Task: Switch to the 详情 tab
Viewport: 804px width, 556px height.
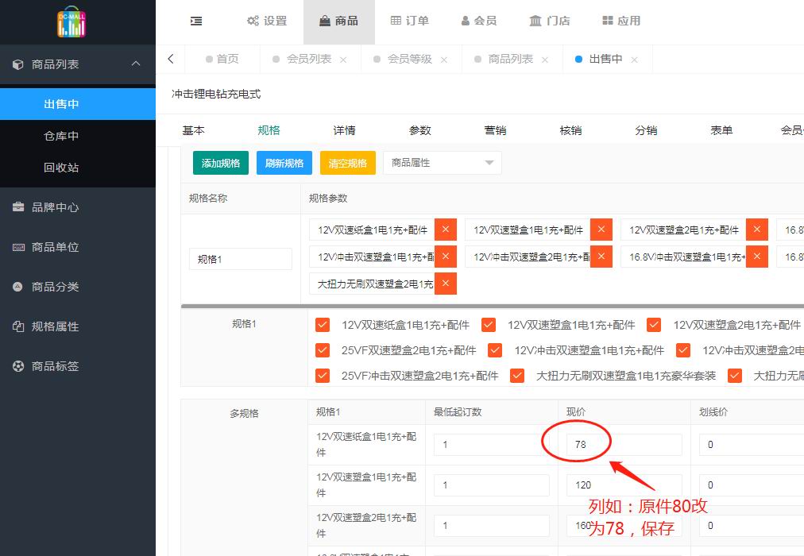Action: tap(344, 131)
